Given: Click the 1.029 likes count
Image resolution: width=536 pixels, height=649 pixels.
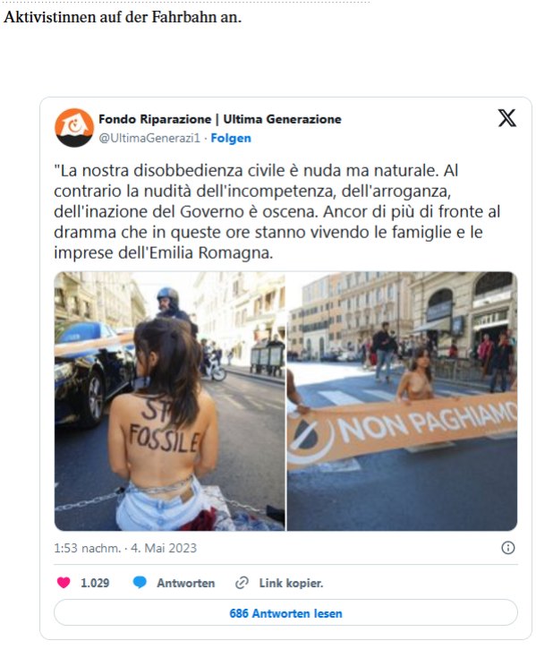Looking at the screenshot, I should coord(95,583).
